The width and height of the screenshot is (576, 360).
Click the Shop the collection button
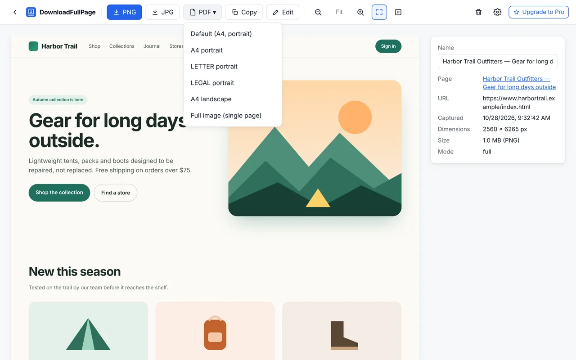59,193
